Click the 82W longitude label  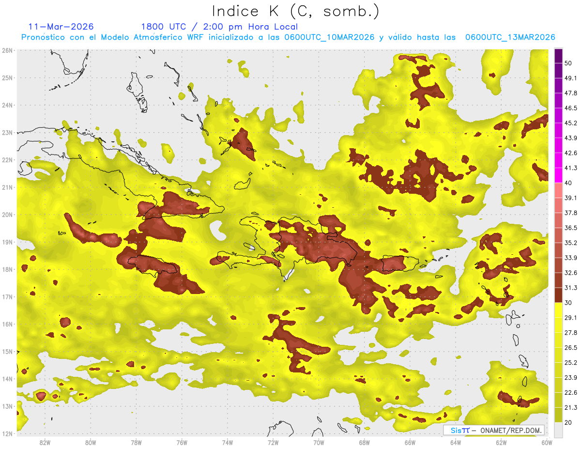tap(45, 442)
